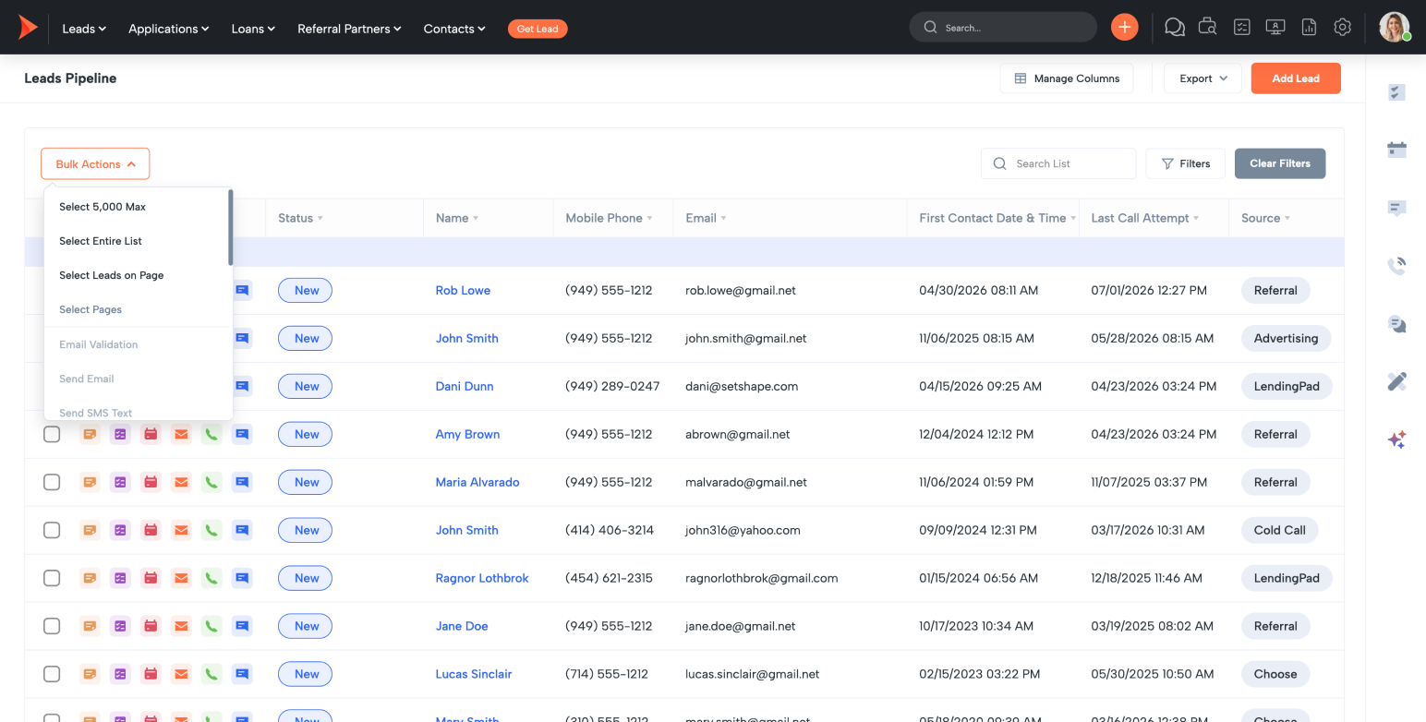The height and width of the screenshot is (722, 1426).
Task: Choose Email Validation bulk action
Action: click(99, 344)
